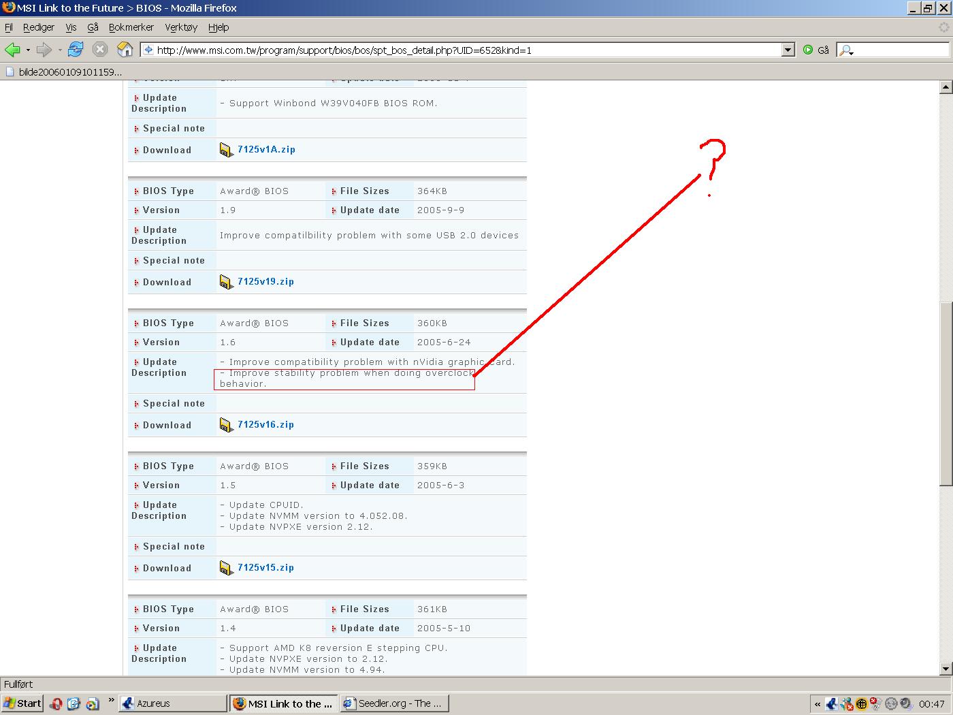Click the scrollbar down arrow
Screen dimensions: 953x715
tap(946, 669)
